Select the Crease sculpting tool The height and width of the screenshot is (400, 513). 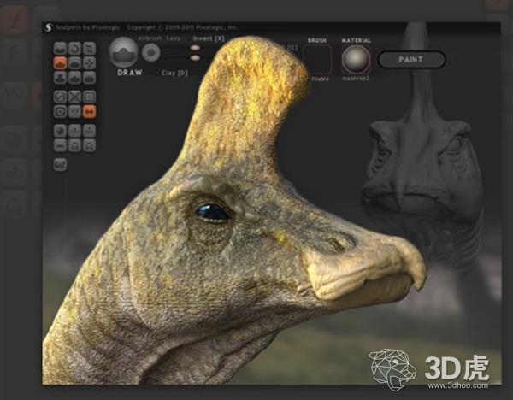click(x=60, y=49)
